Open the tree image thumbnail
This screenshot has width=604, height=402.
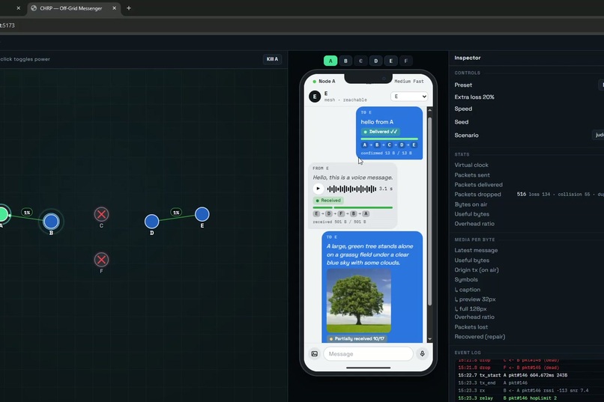[x=359, y=300]
